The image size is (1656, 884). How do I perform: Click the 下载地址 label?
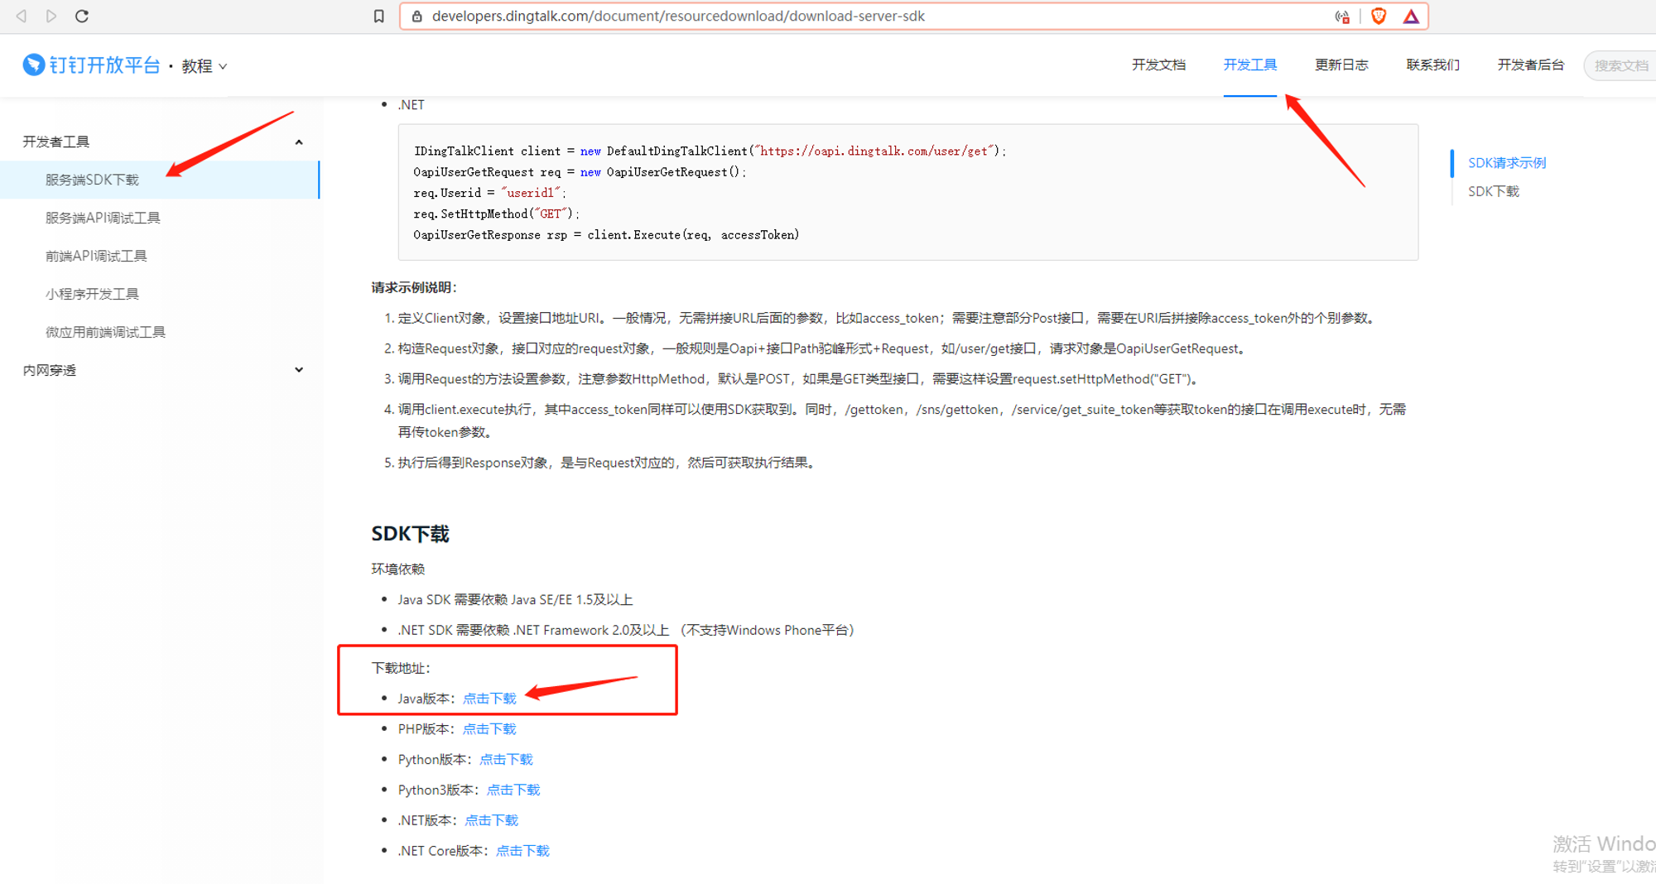[x=400, y=668]
